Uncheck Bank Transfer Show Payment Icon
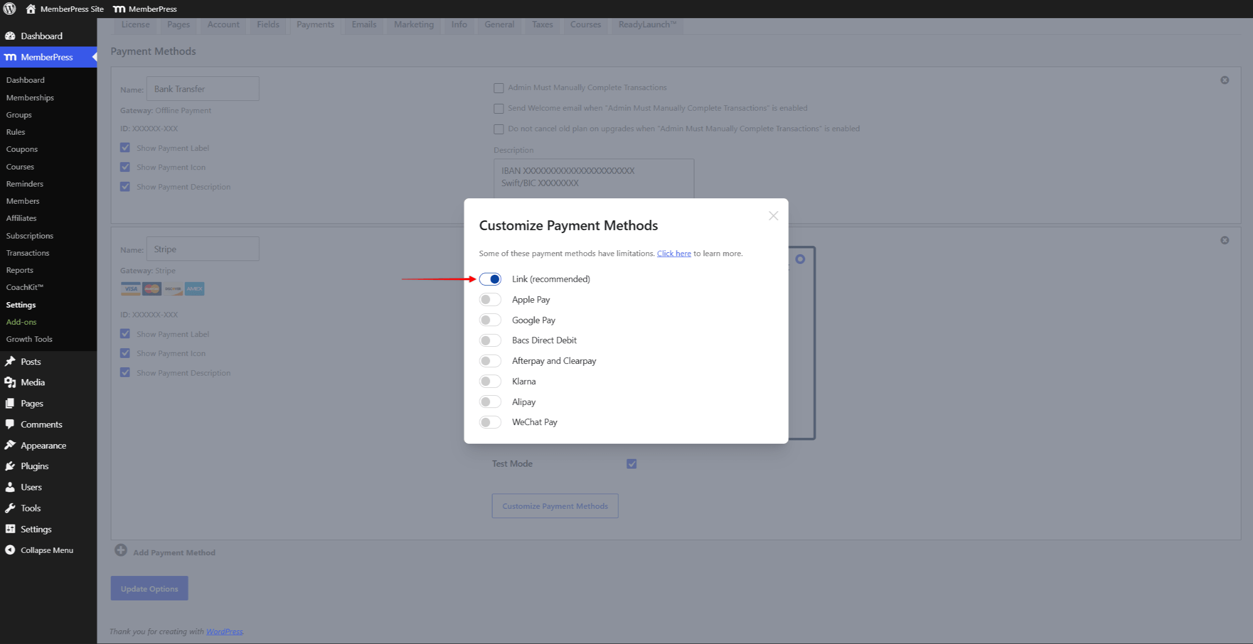The height and width of the screenshot is (644, 1253). [x=125, y=167]
